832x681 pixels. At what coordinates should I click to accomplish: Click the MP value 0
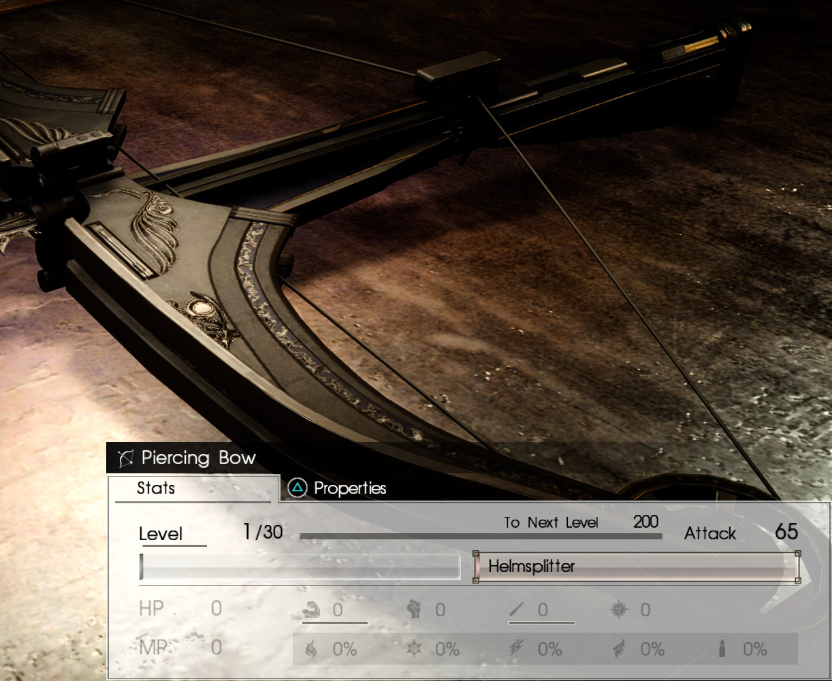click(217, 648)
